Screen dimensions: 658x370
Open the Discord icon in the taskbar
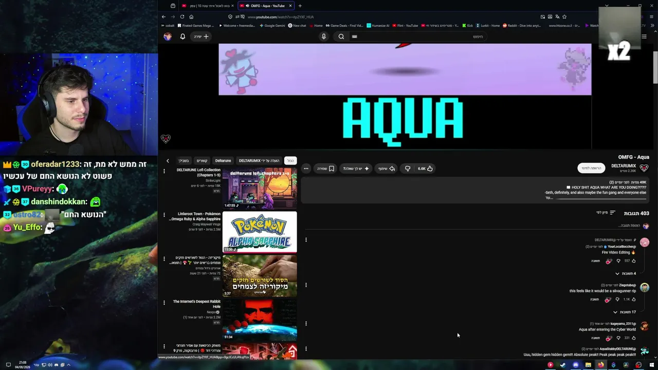[575, 365]
